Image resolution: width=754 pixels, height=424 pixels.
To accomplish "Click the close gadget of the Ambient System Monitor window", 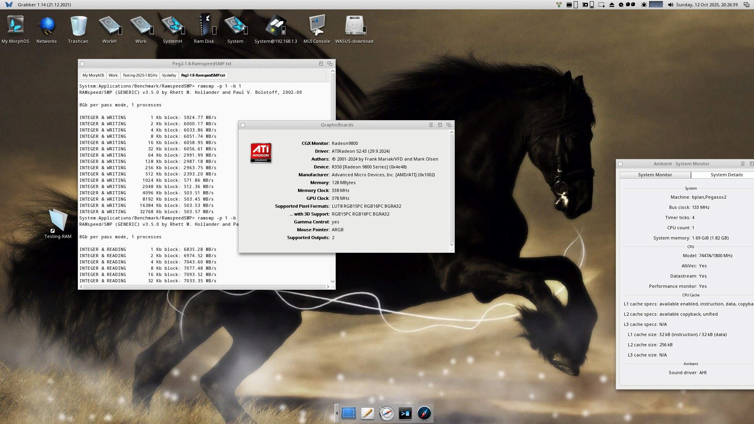I will [620, 164].
